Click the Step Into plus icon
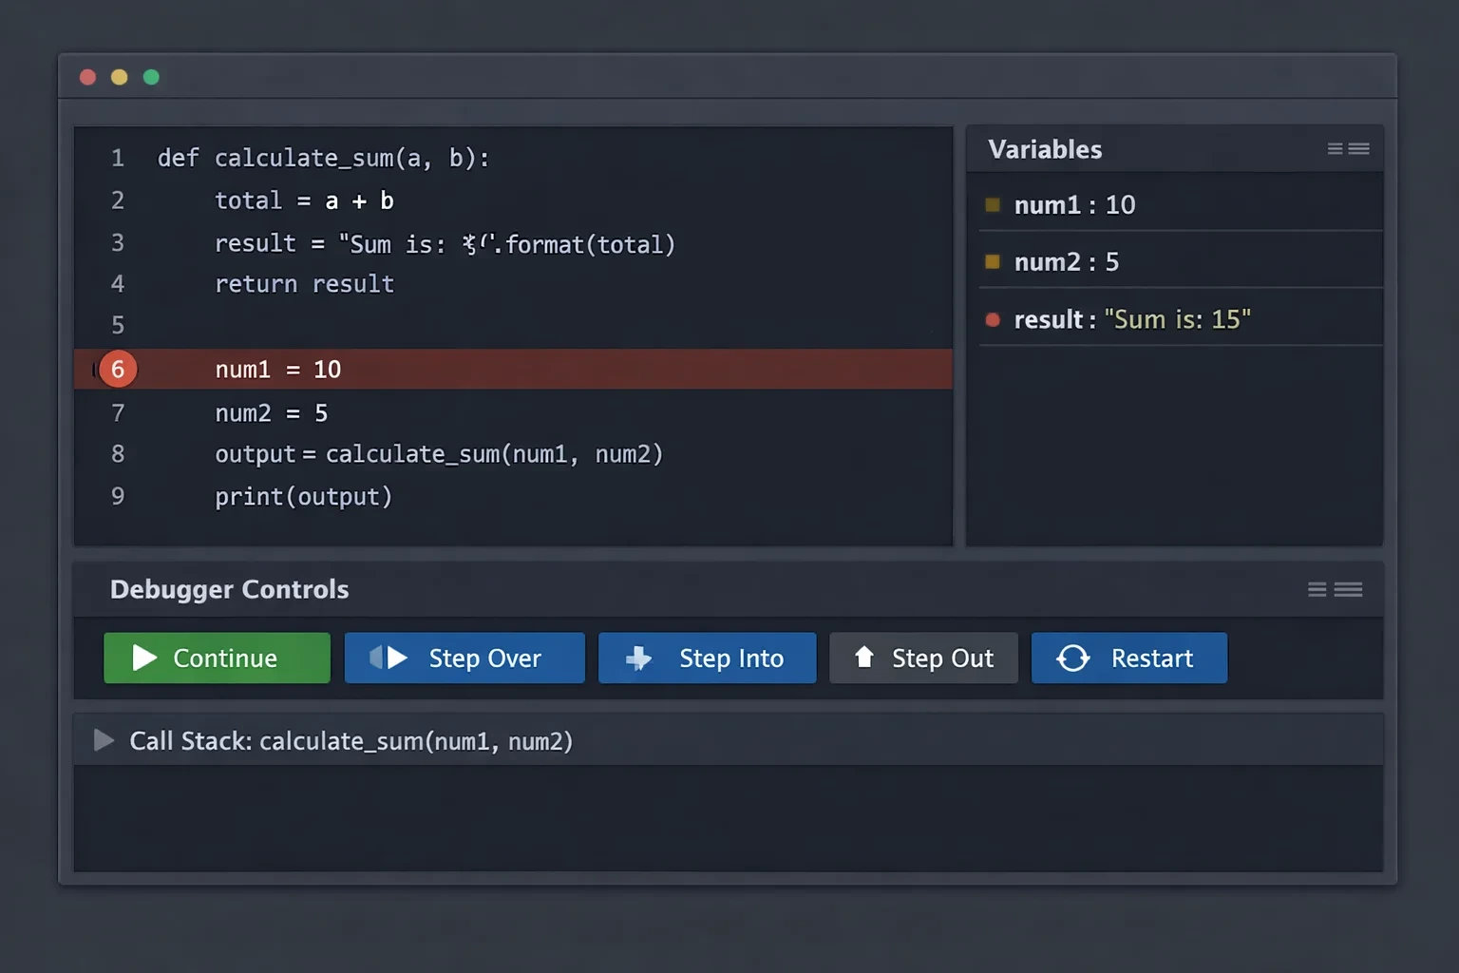 [x=639, y=658]
